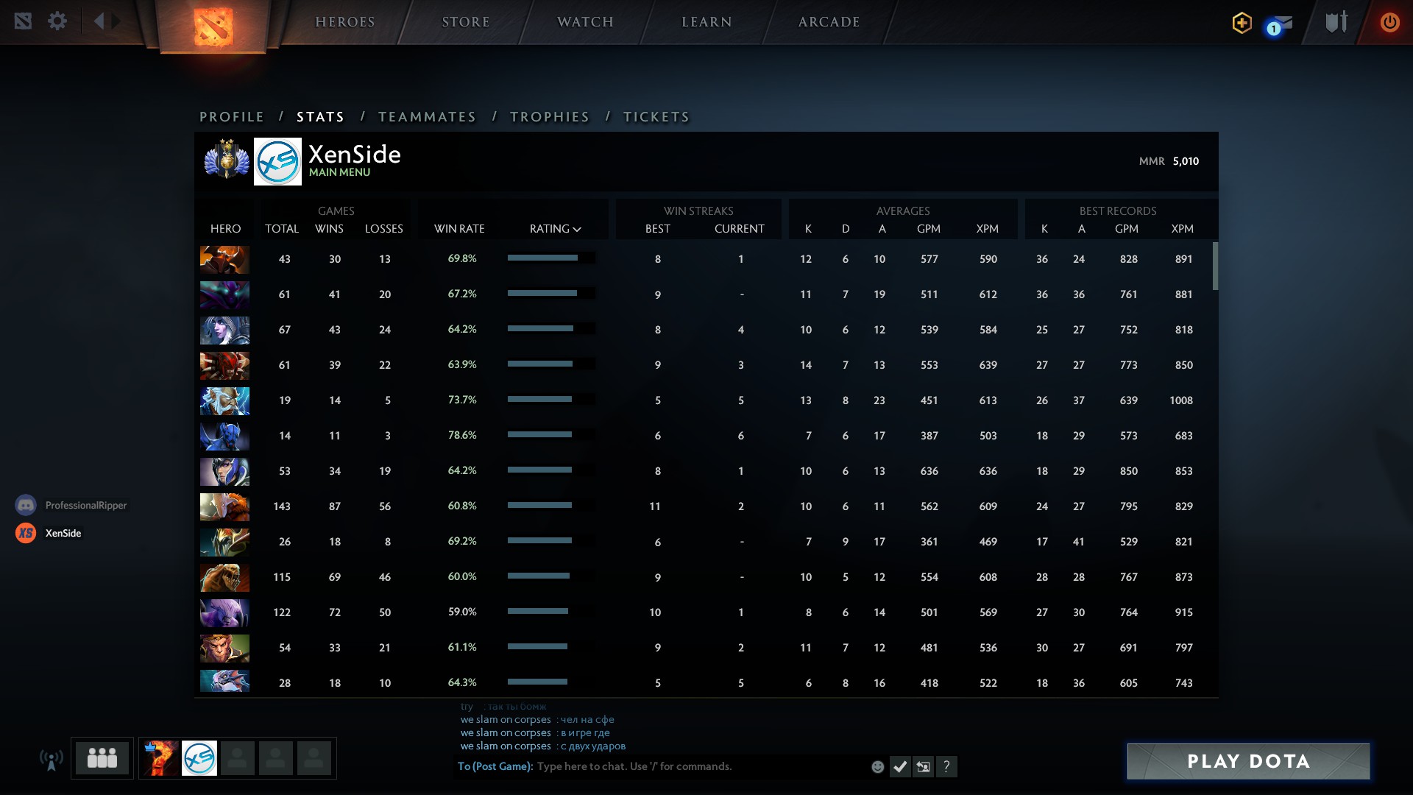
Task: Click the Dota 2 home logo
Action: 213,26
